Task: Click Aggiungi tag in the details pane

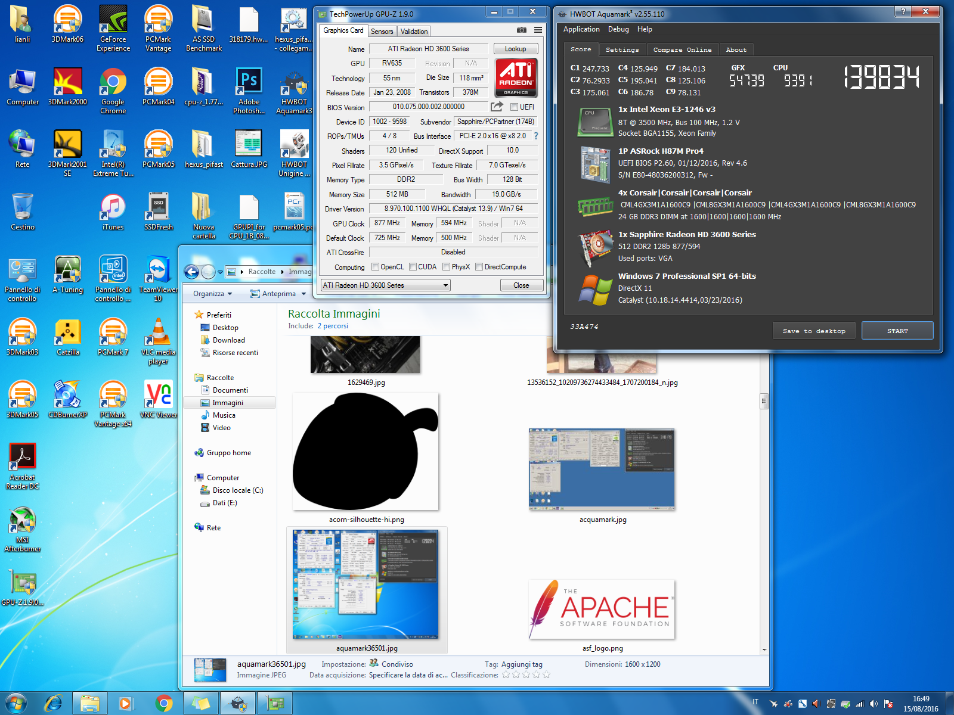Action: pyautogui.click(x=522, y=664)
